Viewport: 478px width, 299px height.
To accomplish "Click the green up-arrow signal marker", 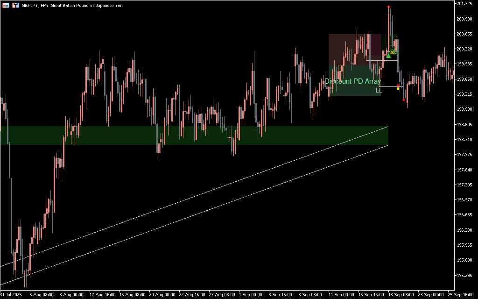I will pyautogui.click(x=388, y=55).
